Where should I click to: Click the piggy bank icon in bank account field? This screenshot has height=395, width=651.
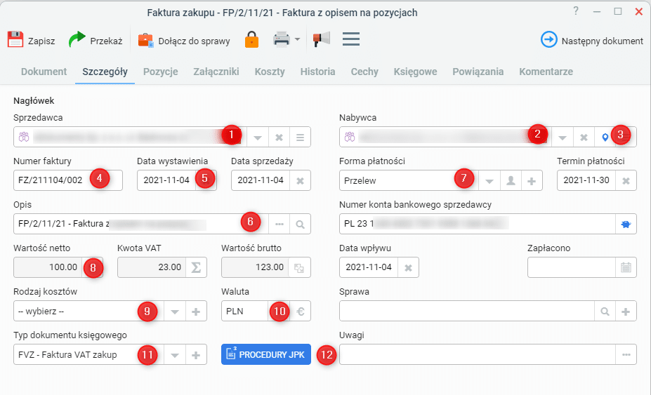pos(626,224)
